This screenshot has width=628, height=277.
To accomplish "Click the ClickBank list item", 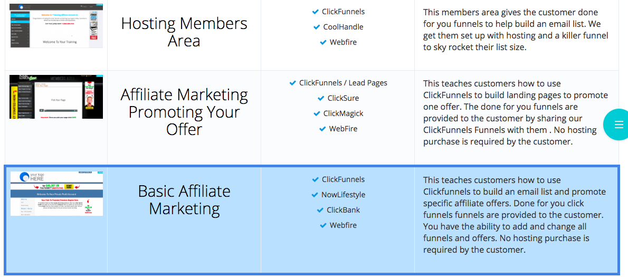I will 338,210.
